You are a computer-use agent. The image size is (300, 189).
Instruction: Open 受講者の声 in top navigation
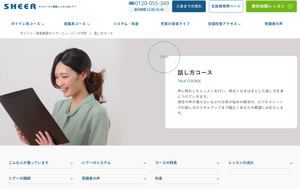point(273,24)
